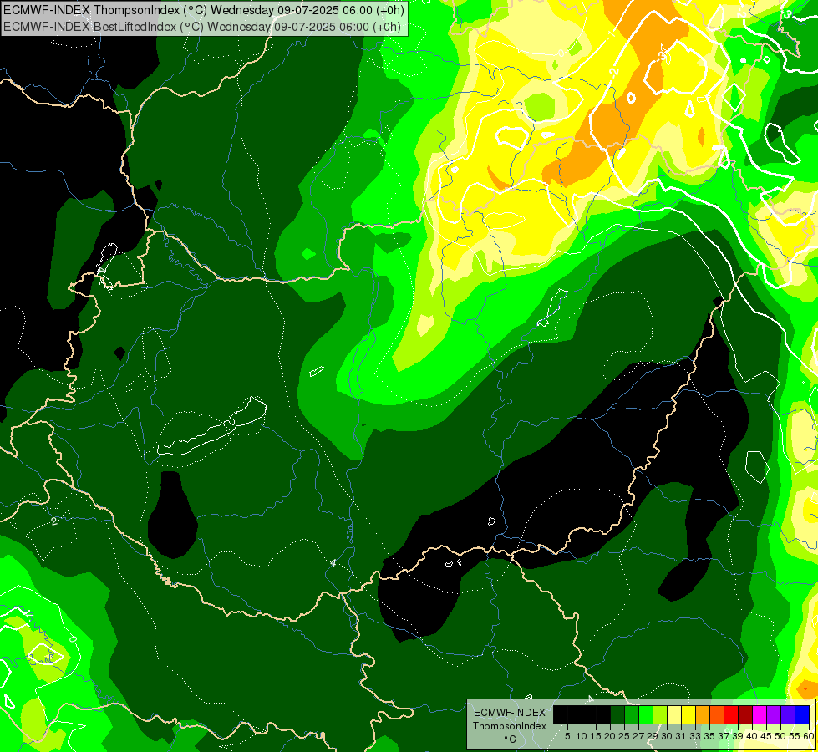Click legend tick value 5
The height and width of the screenshot is (752, 818).
[x=567, y=736]
